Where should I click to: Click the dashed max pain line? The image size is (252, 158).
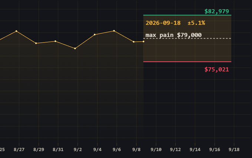(x=187, y=38)
